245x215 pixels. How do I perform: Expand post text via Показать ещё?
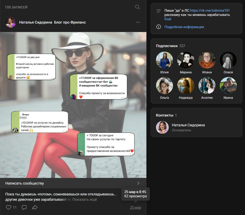point(85,199)
